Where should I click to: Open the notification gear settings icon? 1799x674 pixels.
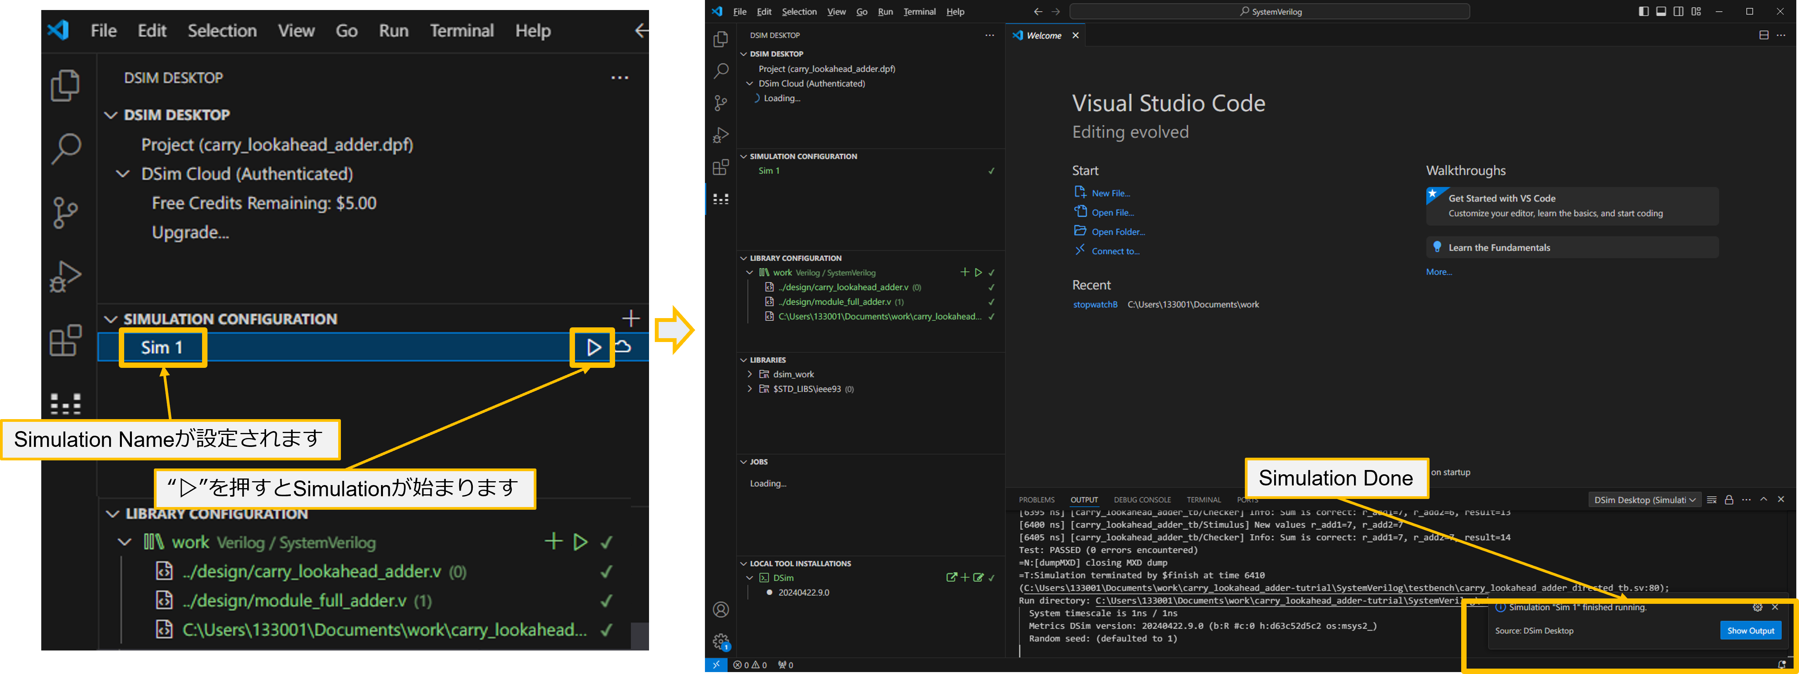point(1758,608)
